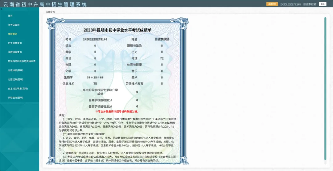Click the 生物学 score next to its label
333x171 pixels.
[x=95, y=77]
